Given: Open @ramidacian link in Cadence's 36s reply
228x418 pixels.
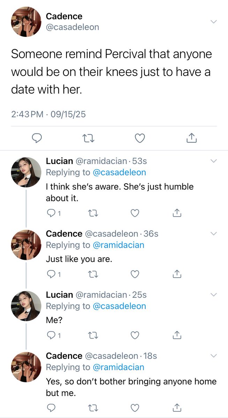Looking at the screenshot, I should [118, 245].
